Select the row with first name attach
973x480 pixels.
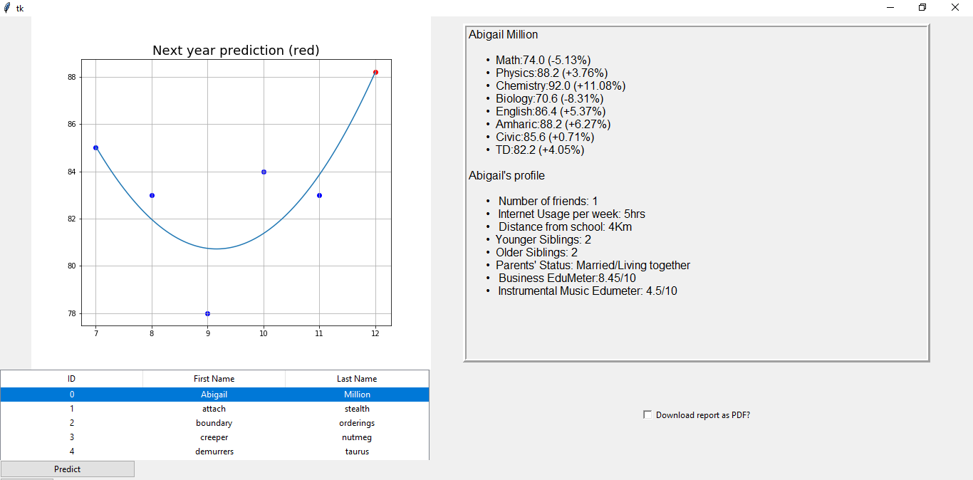(x=214, y=409)
